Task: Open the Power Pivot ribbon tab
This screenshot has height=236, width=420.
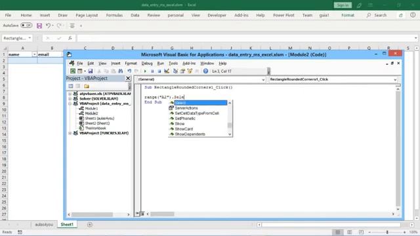Action: pos(283,15)
